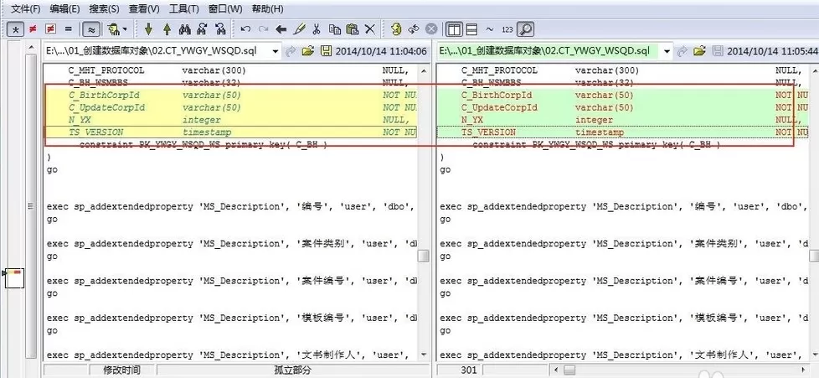Open the 工具(T) menu

(184, 9)
